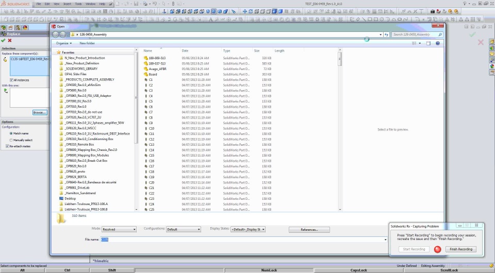Click the File name text field
The width and height of the screenshot is (495, 273).
pos(241,240)
